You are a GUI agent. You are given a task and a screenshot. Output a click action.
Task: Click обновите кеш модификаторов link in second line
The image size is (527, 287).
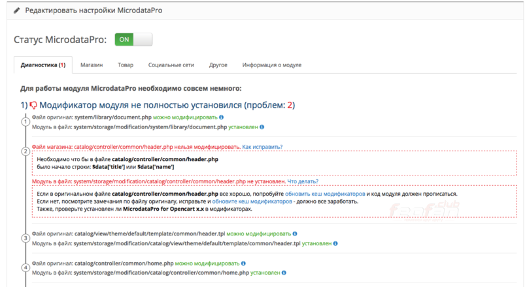point(252,202)
